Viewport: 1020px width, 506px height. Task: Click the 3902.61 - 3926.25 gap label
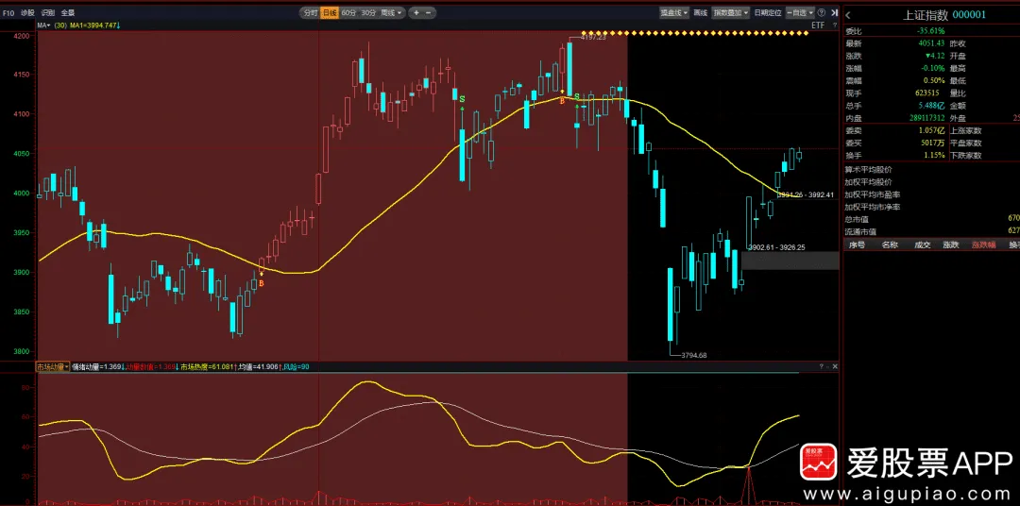[x=776, y=247]
